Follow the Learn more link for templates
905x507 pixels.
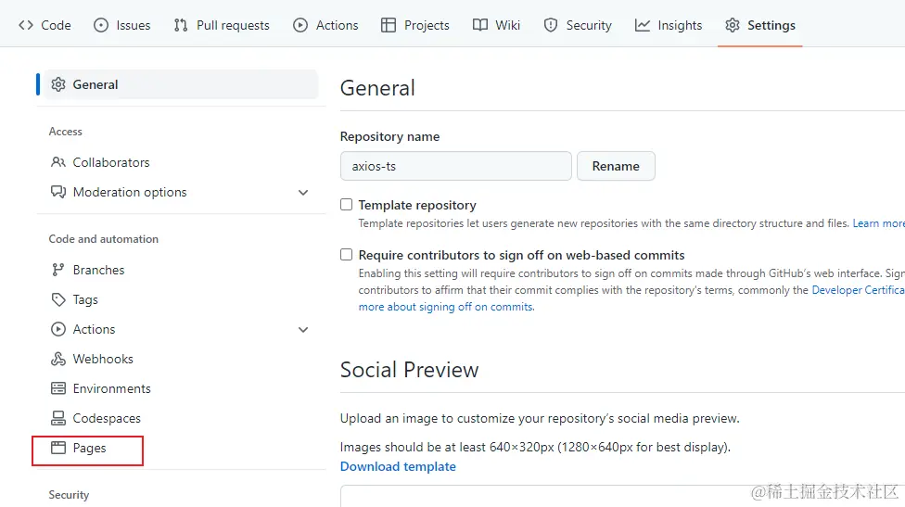pyautogui.click(x=878, y=223)
